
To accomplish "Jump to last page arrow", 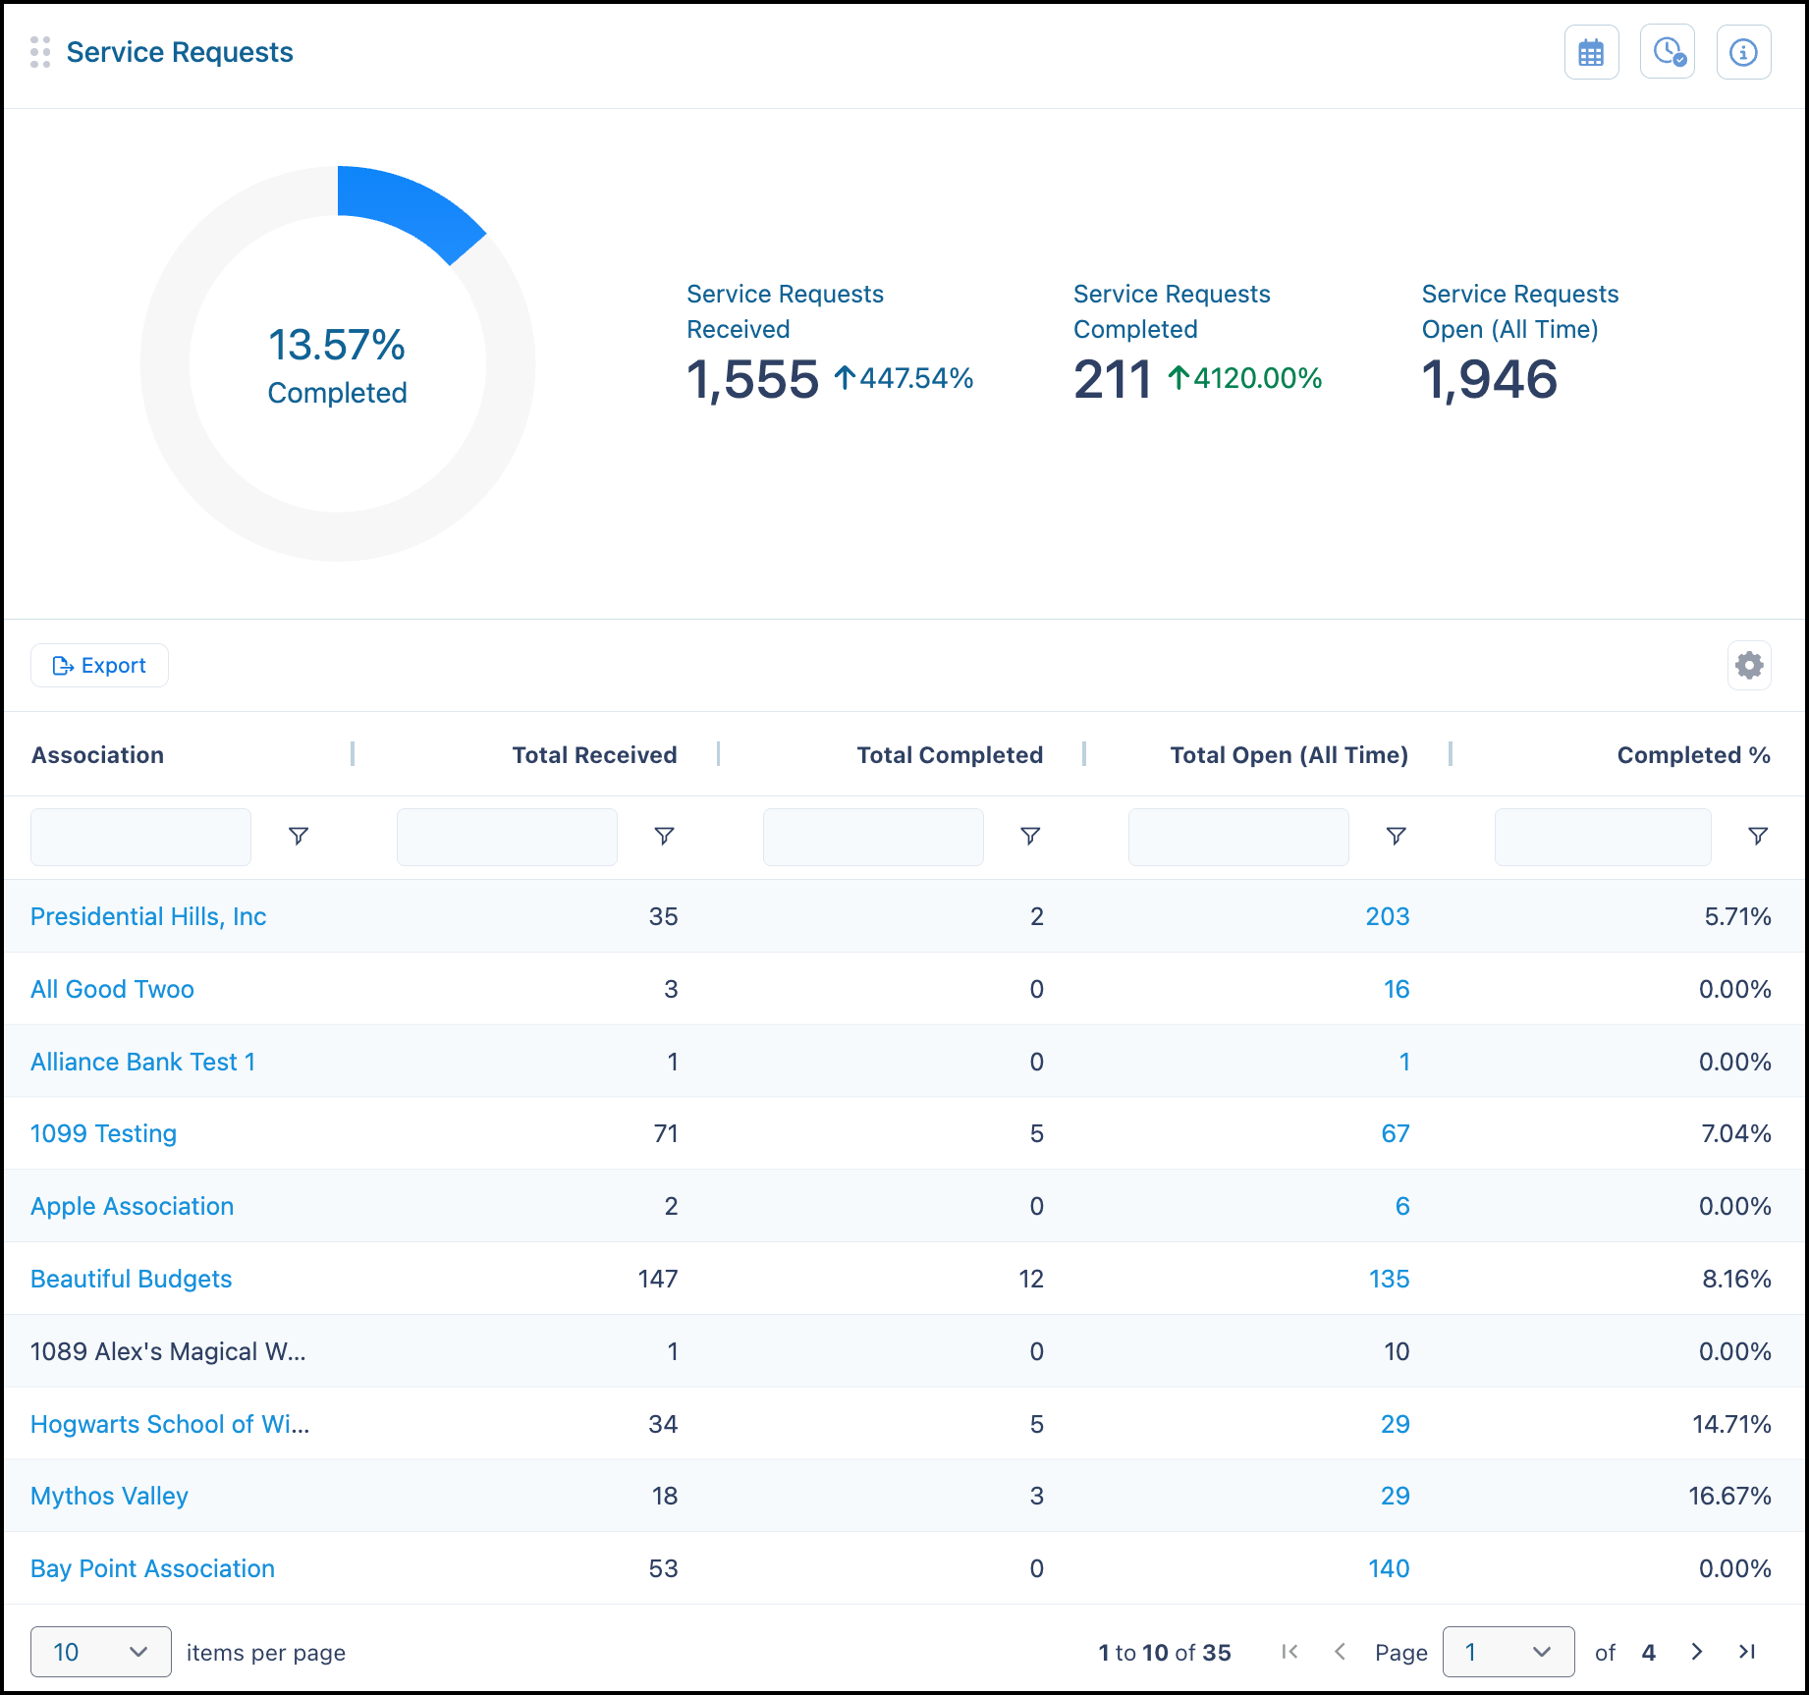I will pos(1747,1652).
